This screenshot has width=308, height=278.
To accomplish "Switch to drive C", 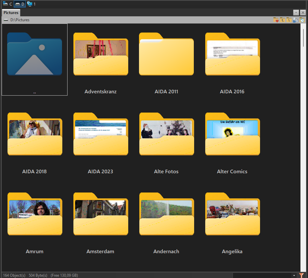I will point(8,4).
